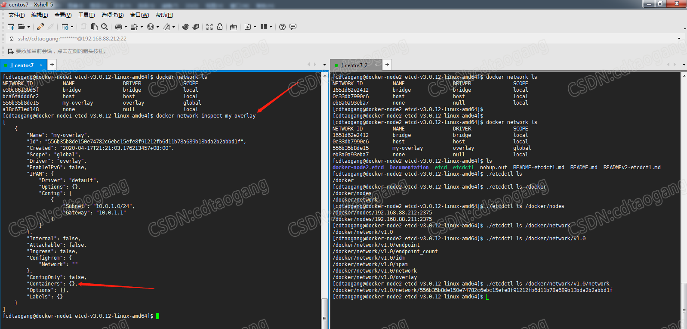
Task: Click the Xftp swirl icon
Action: [x=185, y=27]
